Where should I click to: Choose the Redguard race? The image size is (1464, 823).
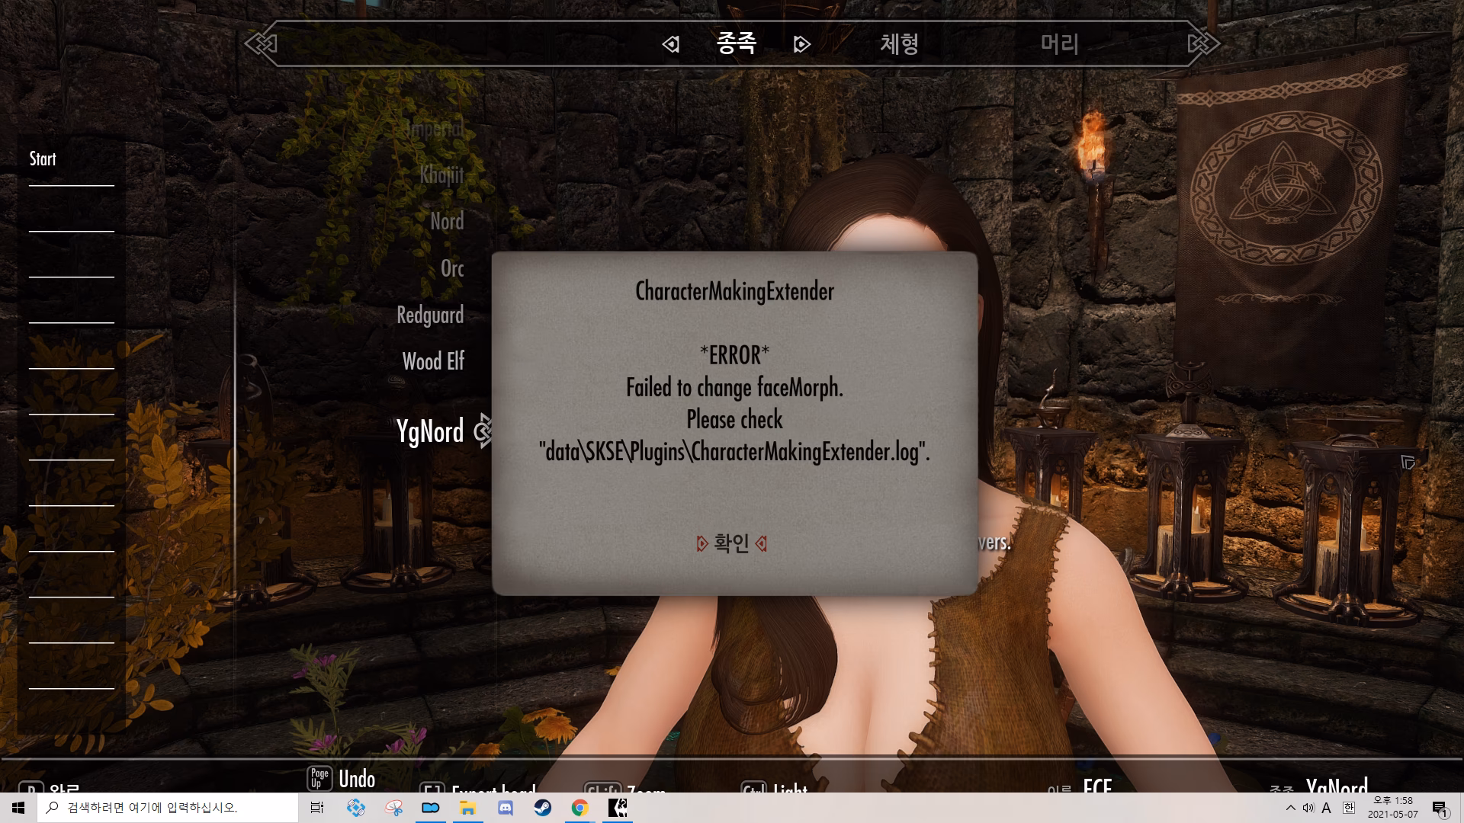pos(430,315)
